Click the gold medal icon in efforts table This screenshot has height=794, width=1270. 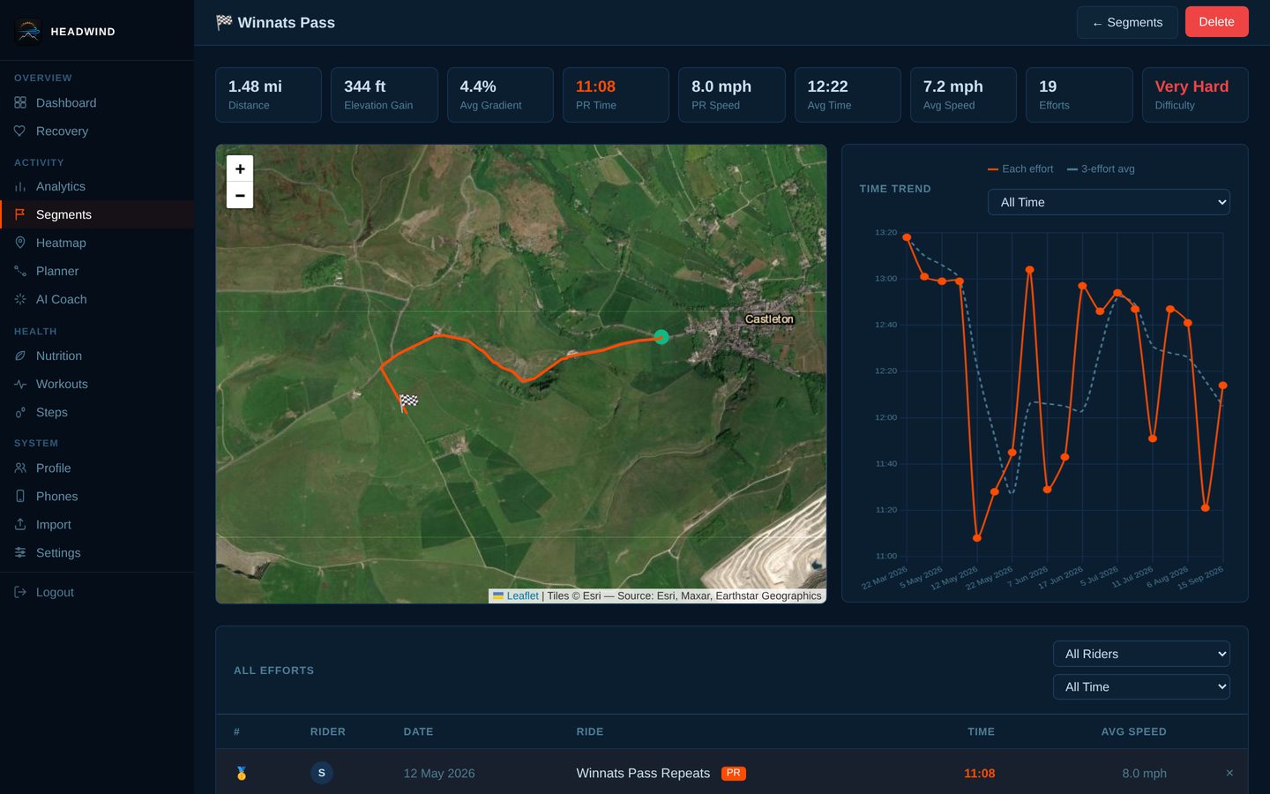coord(242,774)
